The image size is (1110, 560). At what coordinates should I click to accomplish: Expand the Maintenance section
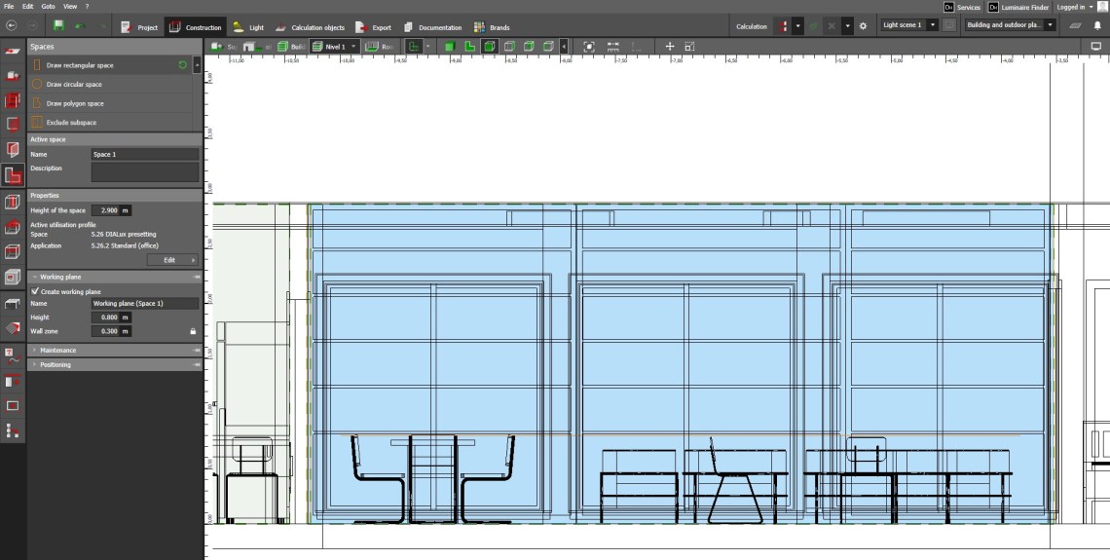(58, 350)
